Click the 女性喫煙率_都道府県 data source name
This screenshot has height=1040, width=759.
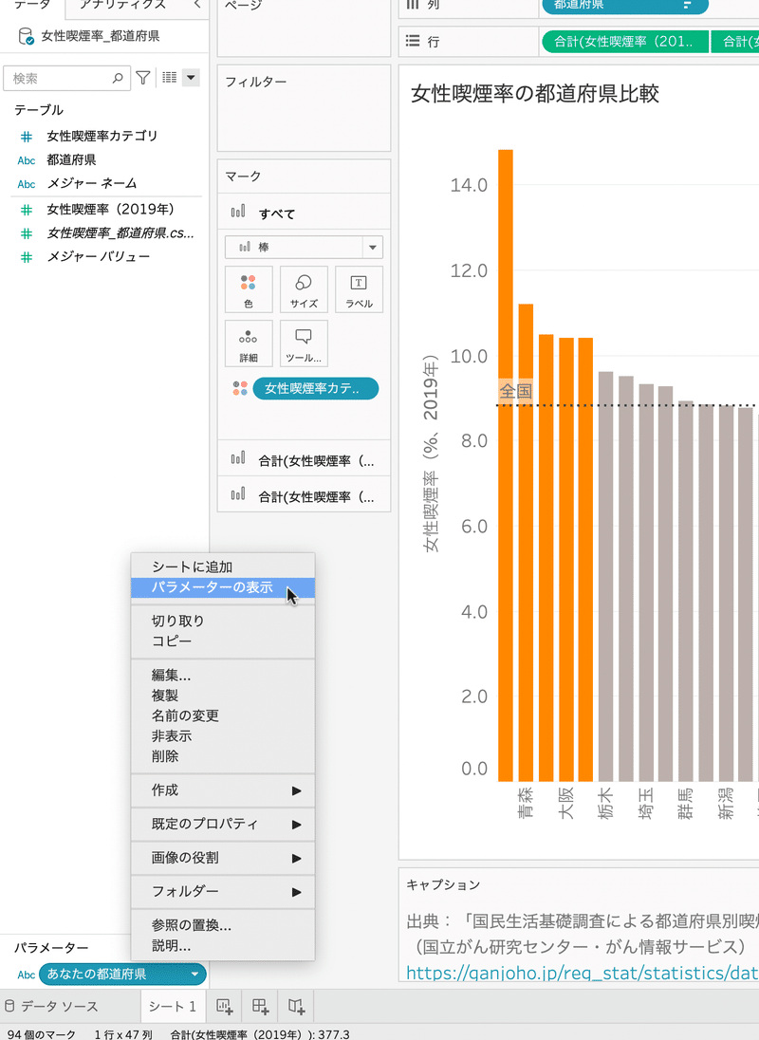(x=101, y=36)
